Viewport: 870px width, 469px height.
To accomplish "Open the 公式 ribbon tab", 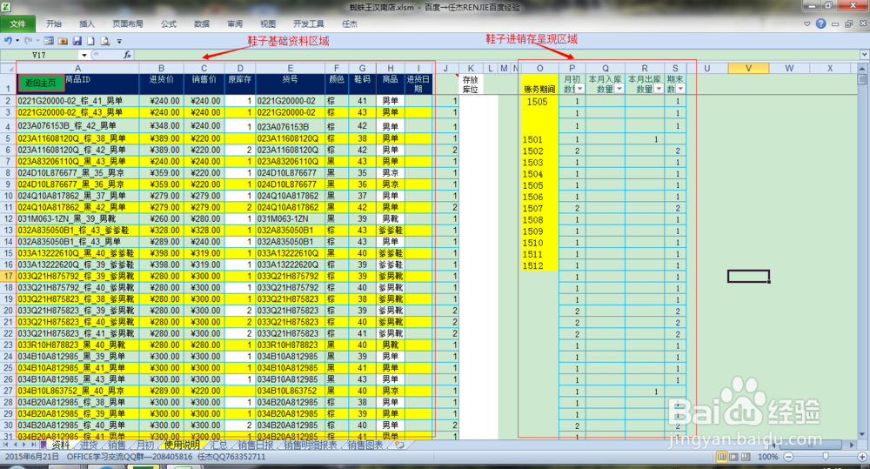I will pos(169,23).
